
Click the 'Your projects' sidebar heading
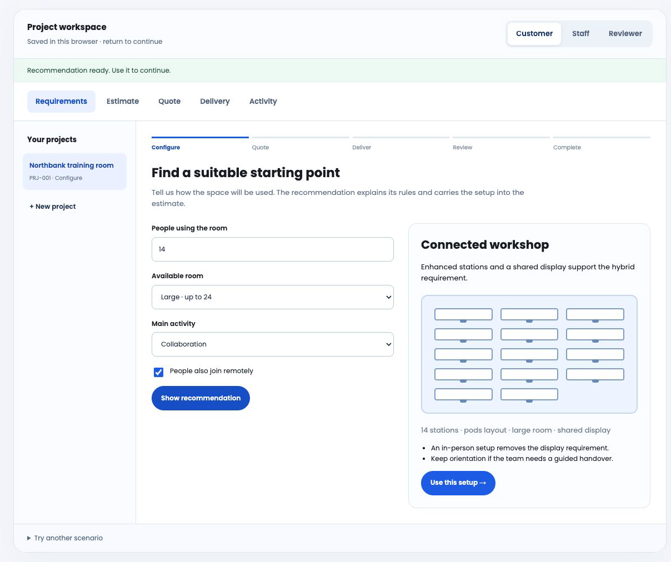pyautogui.click(x=52, y=139)
